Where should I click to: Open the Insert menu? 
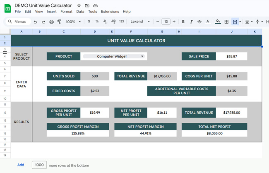(52, 12)
